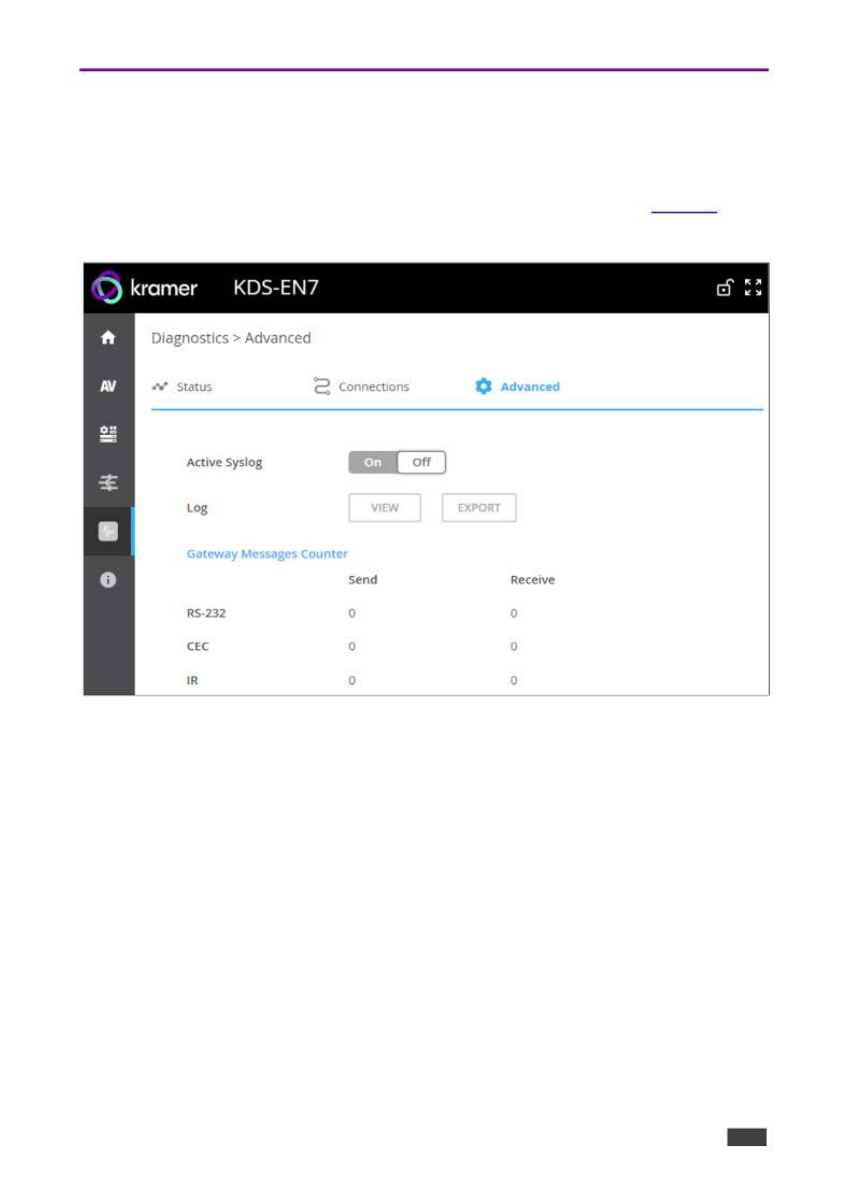
Task: Click the CEC Receive count value
Action: tap(514, 646)
